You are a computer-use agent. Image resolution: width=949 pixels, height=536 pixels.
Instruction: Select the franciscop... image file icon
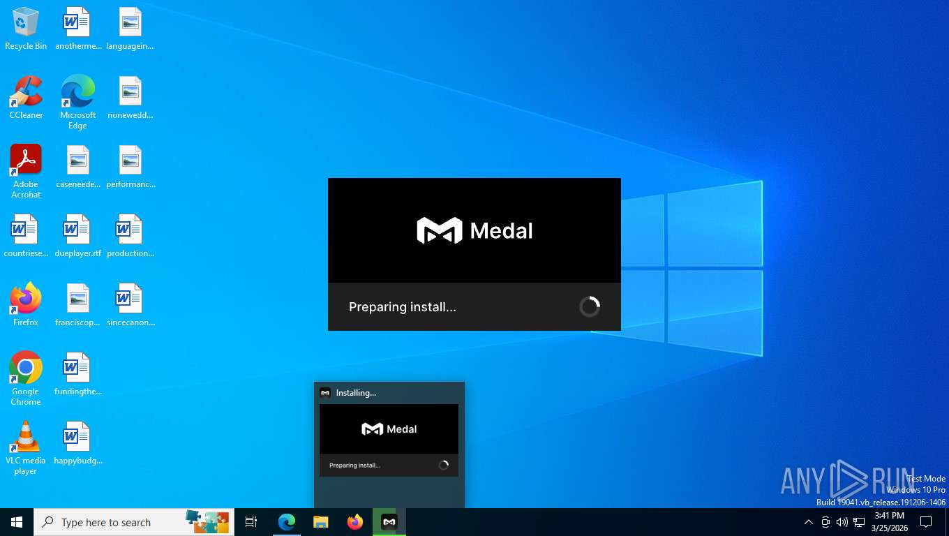(77, 305)
